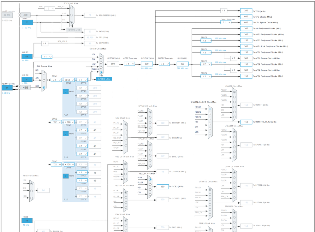Open the BMPRE Prescaler dropdown
The image size is (315, 232).
point(164,64)
